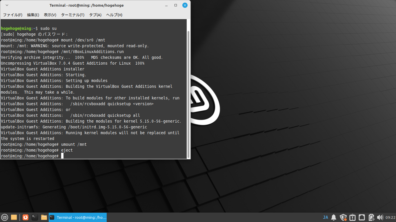Minimize the Terminal window
The height and width of the screenshot is (222, 396).
click(x=166, y=5)
